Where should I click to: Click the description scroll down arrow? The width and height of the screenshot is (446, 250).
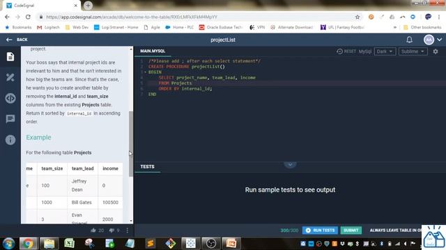click(131, 221)
